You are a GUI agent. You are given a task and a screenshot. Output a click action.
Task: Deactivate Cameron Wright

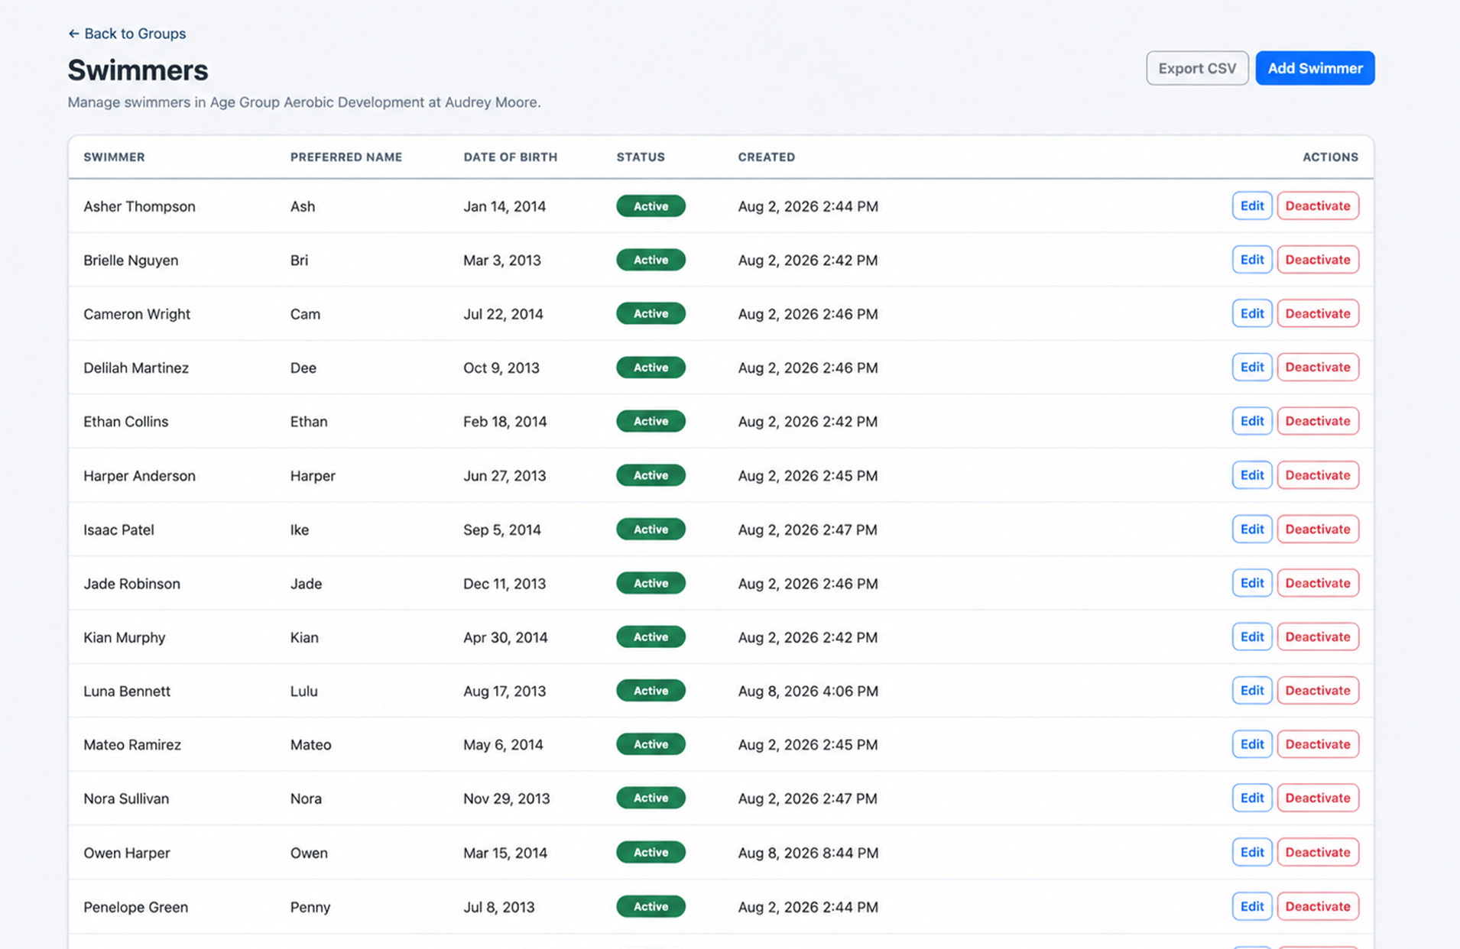coord(1318,313)
